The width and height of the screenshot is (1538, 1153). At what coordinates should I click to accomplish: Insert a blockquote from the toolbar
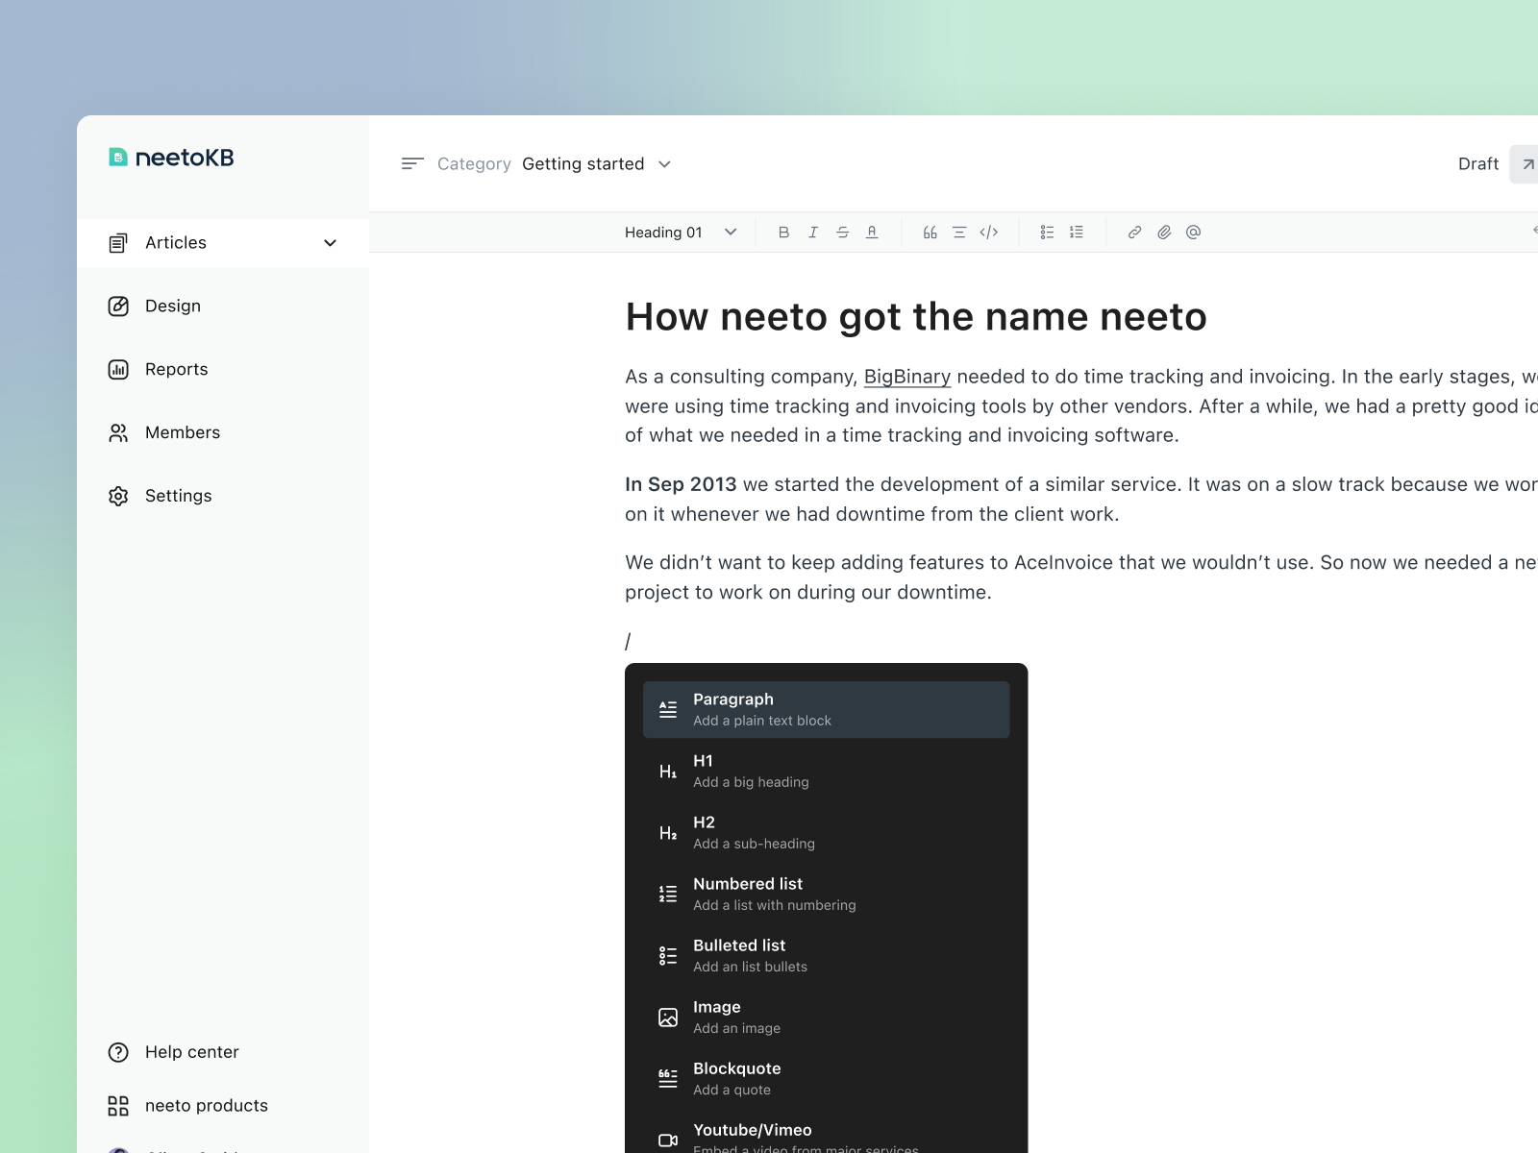click(930, 232)
